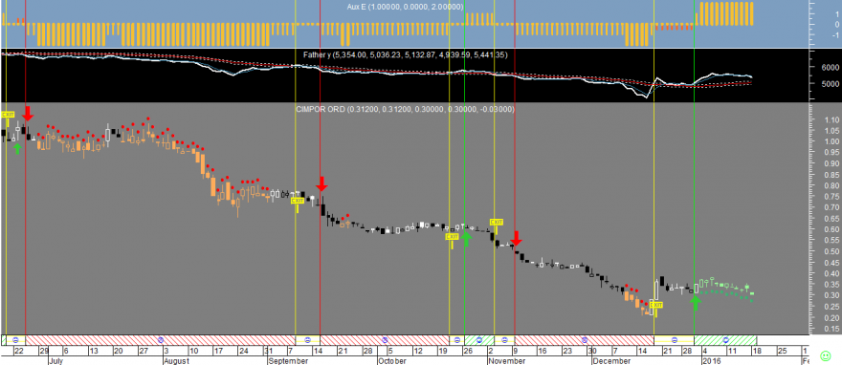
Task: Click the circle icon in the early November yellow segment
Action: [505, 340]
